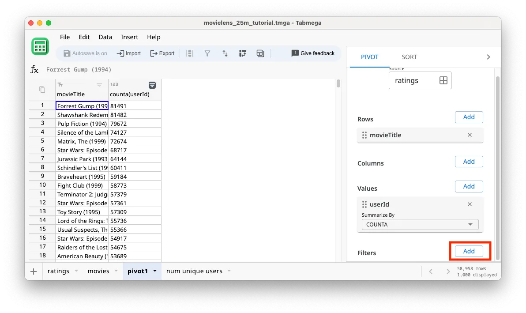This screenshot has height=313, width=526.
Task: Collapse the right side panel with the chevron
Action: click(x=488, y=57)
